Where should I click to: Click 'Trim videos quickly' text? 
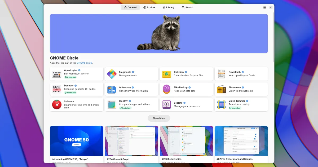click(x=239, y=104)
